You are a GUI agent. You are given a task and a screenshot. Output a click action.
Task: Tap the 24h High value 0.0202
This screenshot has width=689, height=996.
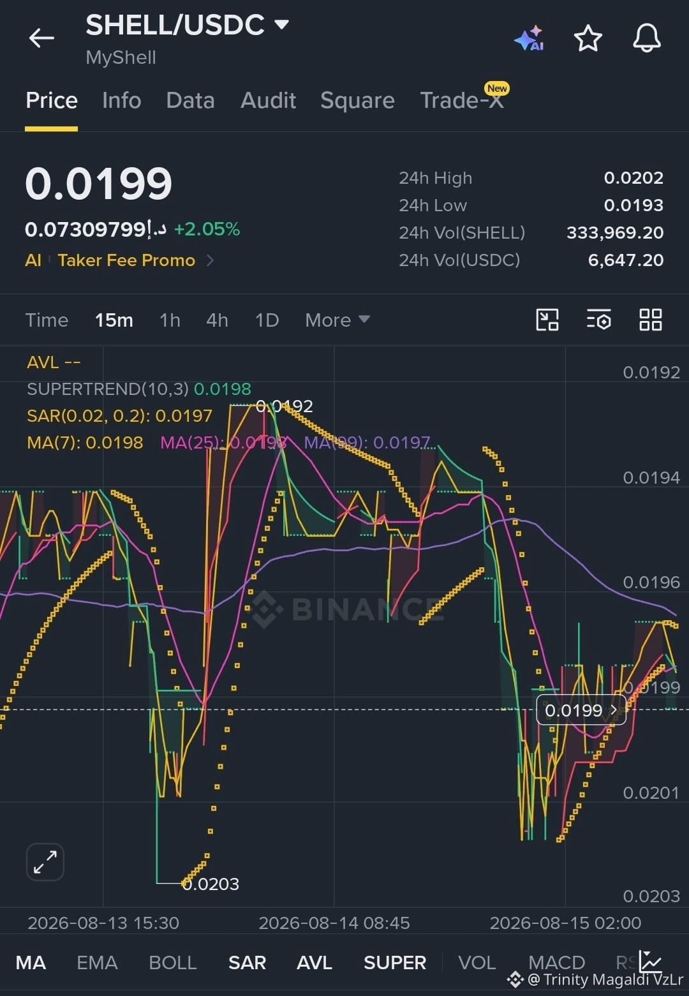[x=633, y=178]
